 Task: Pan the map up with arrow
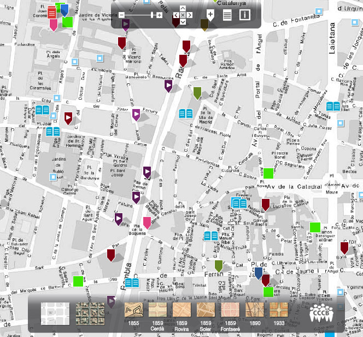[183, 9]
